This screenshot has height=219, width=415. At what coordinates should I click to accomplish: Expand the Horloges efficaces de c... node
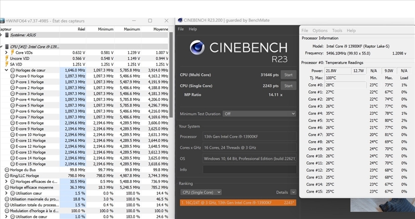(x=6, y=182)
